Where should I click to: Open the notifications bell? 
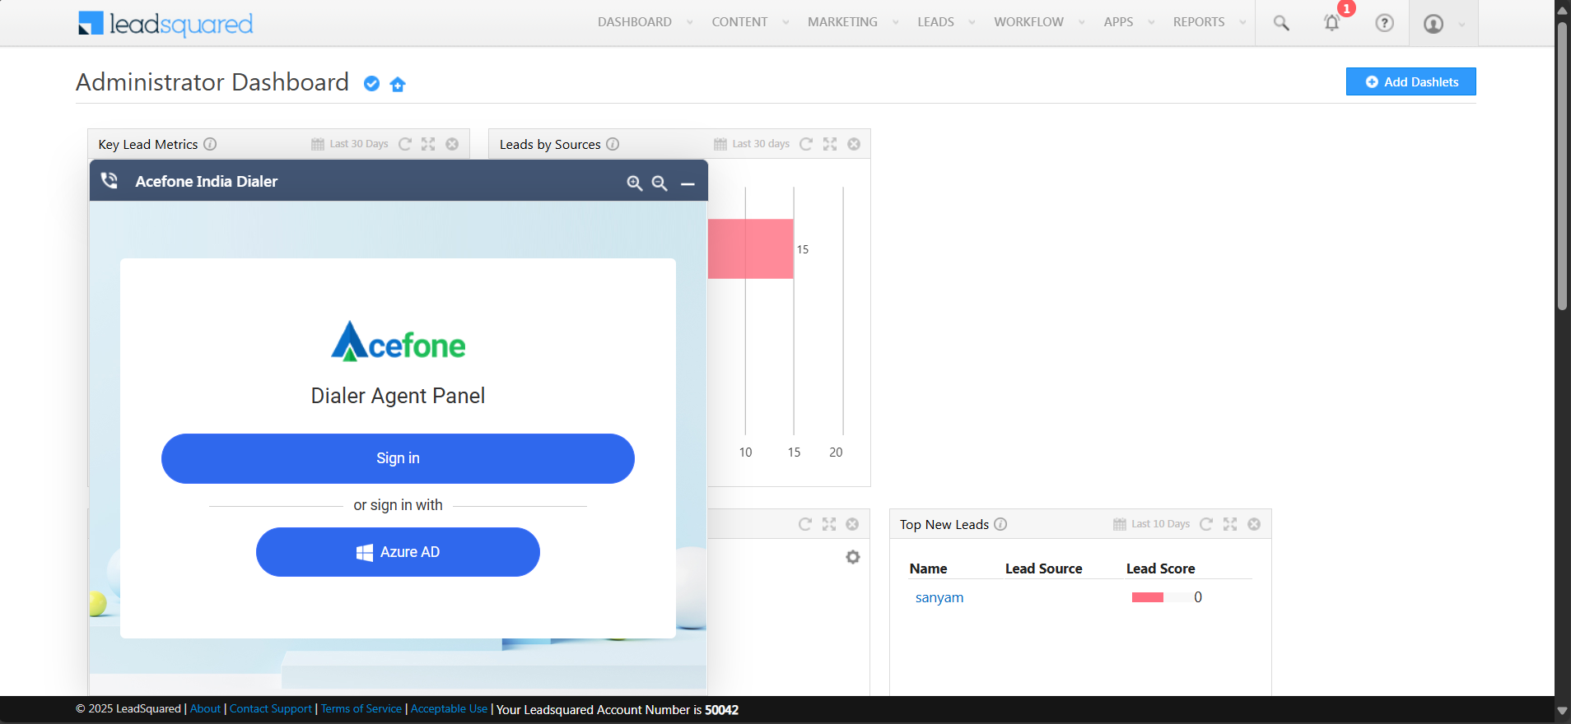coord(1331,23)
